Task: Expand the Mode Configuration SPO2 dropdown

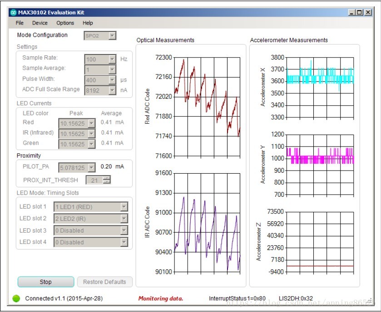Action: 112,36
